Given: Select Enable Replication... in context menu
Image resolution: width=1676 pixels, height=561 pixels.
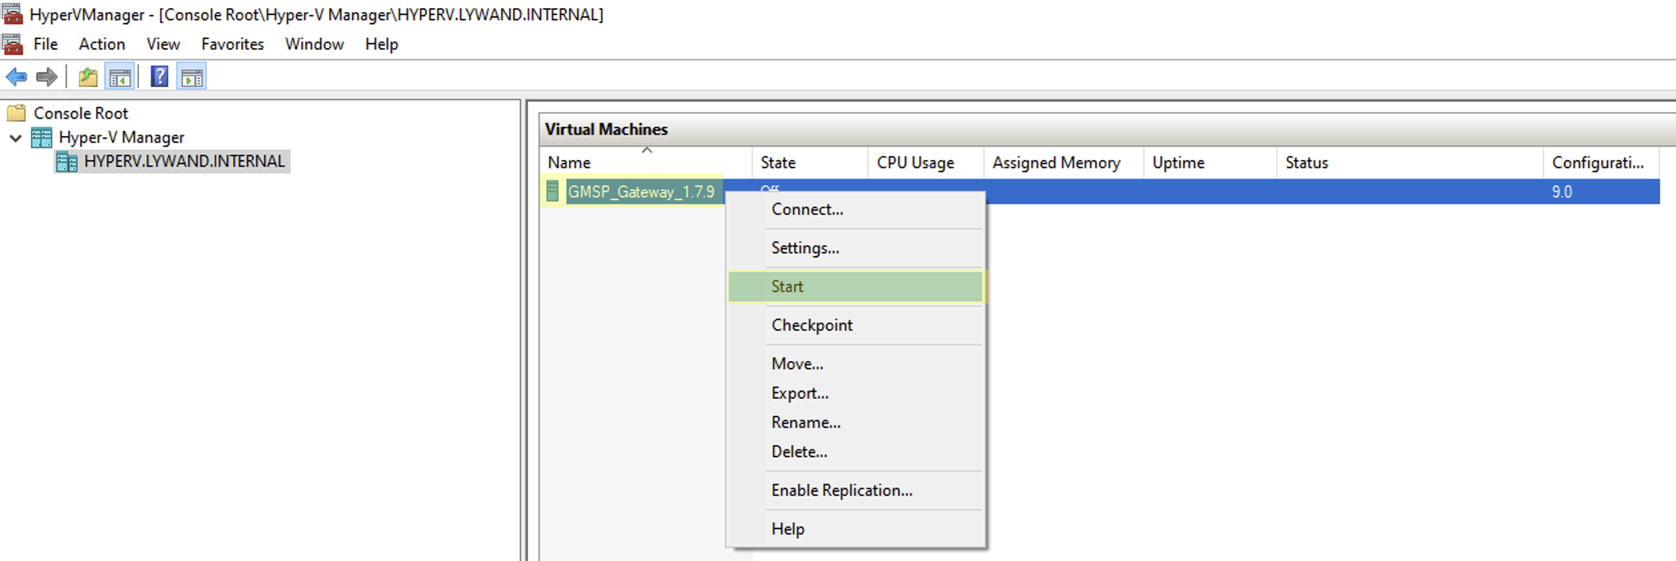Looking at the screenshot, I should tap(856, 490).
